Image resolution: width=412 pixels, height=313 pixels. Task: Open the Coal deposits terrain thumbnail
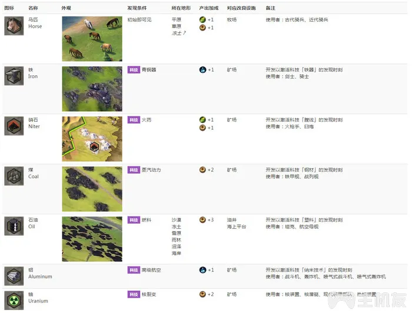point(92,189)
